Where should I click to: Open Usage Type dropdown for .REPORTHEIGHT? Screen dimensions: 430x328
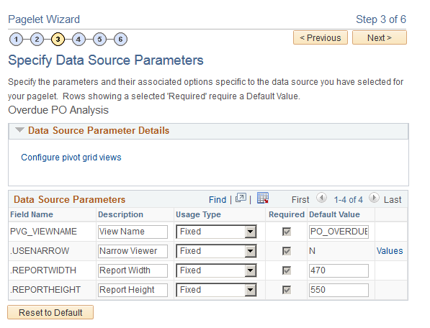tap(216, 290)
